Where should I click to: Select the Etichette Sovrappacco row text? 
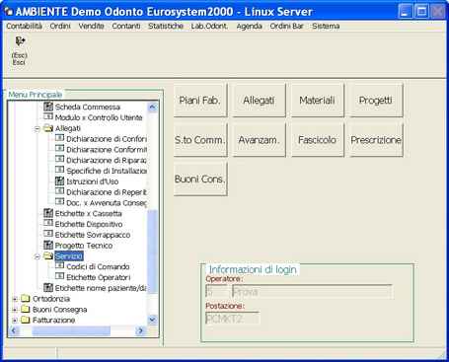[x=93, y=235]
